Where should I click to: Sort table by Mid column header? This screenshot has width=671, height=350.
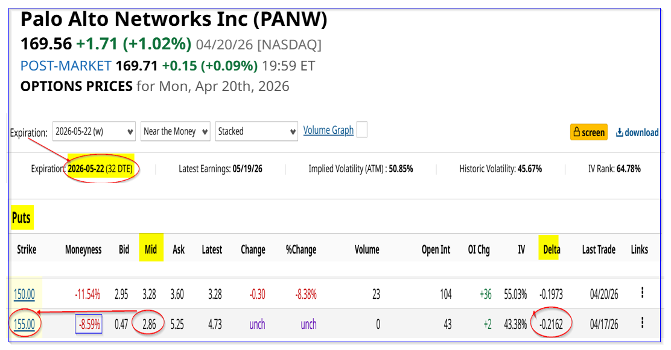150,249
